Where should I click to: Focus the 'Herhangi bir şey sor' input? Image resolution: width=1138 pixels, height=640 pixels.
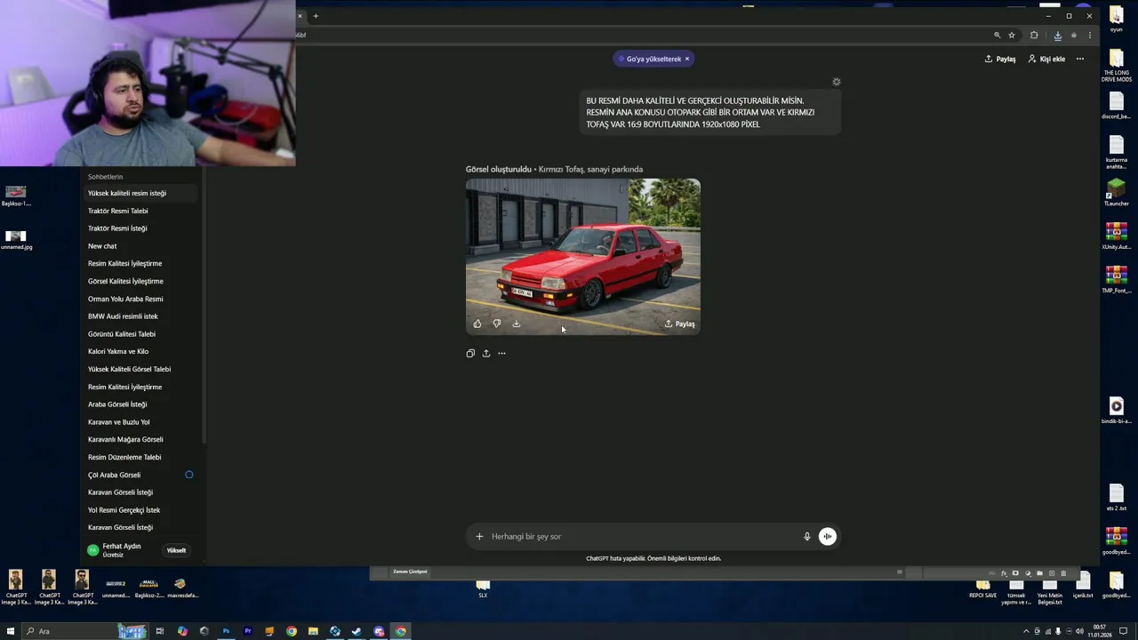point(642,536)
